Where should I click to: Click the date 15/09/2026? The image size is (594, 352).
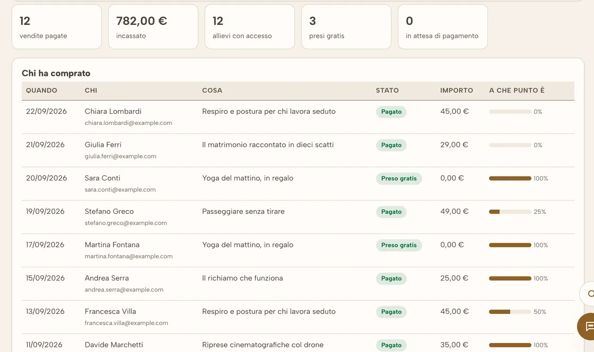click(45, 278)
